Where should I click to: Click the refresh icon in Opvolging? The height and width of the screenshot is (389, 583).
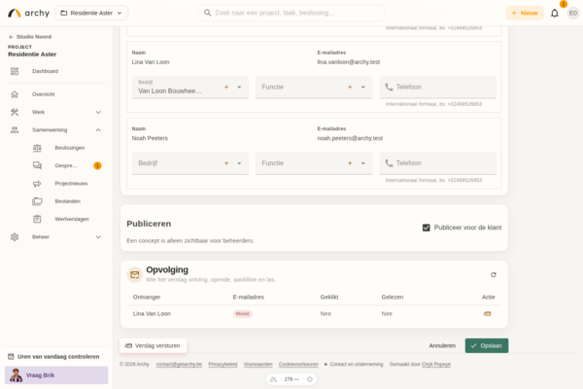[494, 274]
